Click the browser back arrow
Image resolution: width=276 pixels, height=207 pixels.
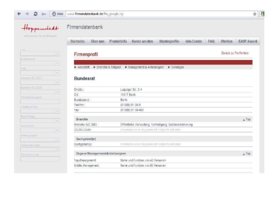(x=19, y=14)
